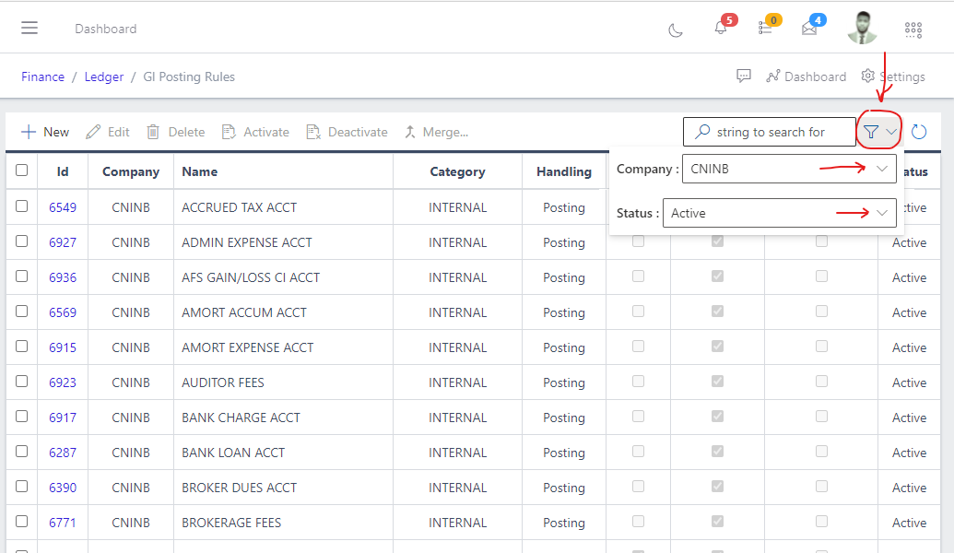
Task: Open notifications via the bell icon
Action: pos(720,28)
